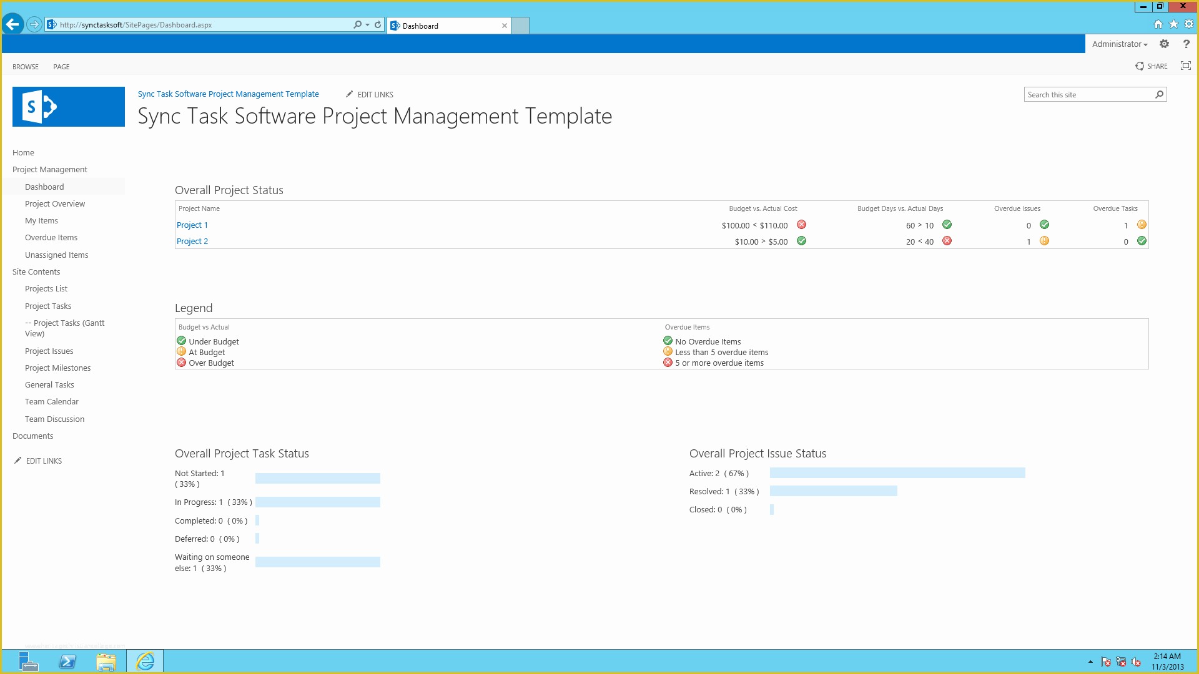1199x674 pixels.
Task: Click the SharePoint site logo
Action: [69, 107]
